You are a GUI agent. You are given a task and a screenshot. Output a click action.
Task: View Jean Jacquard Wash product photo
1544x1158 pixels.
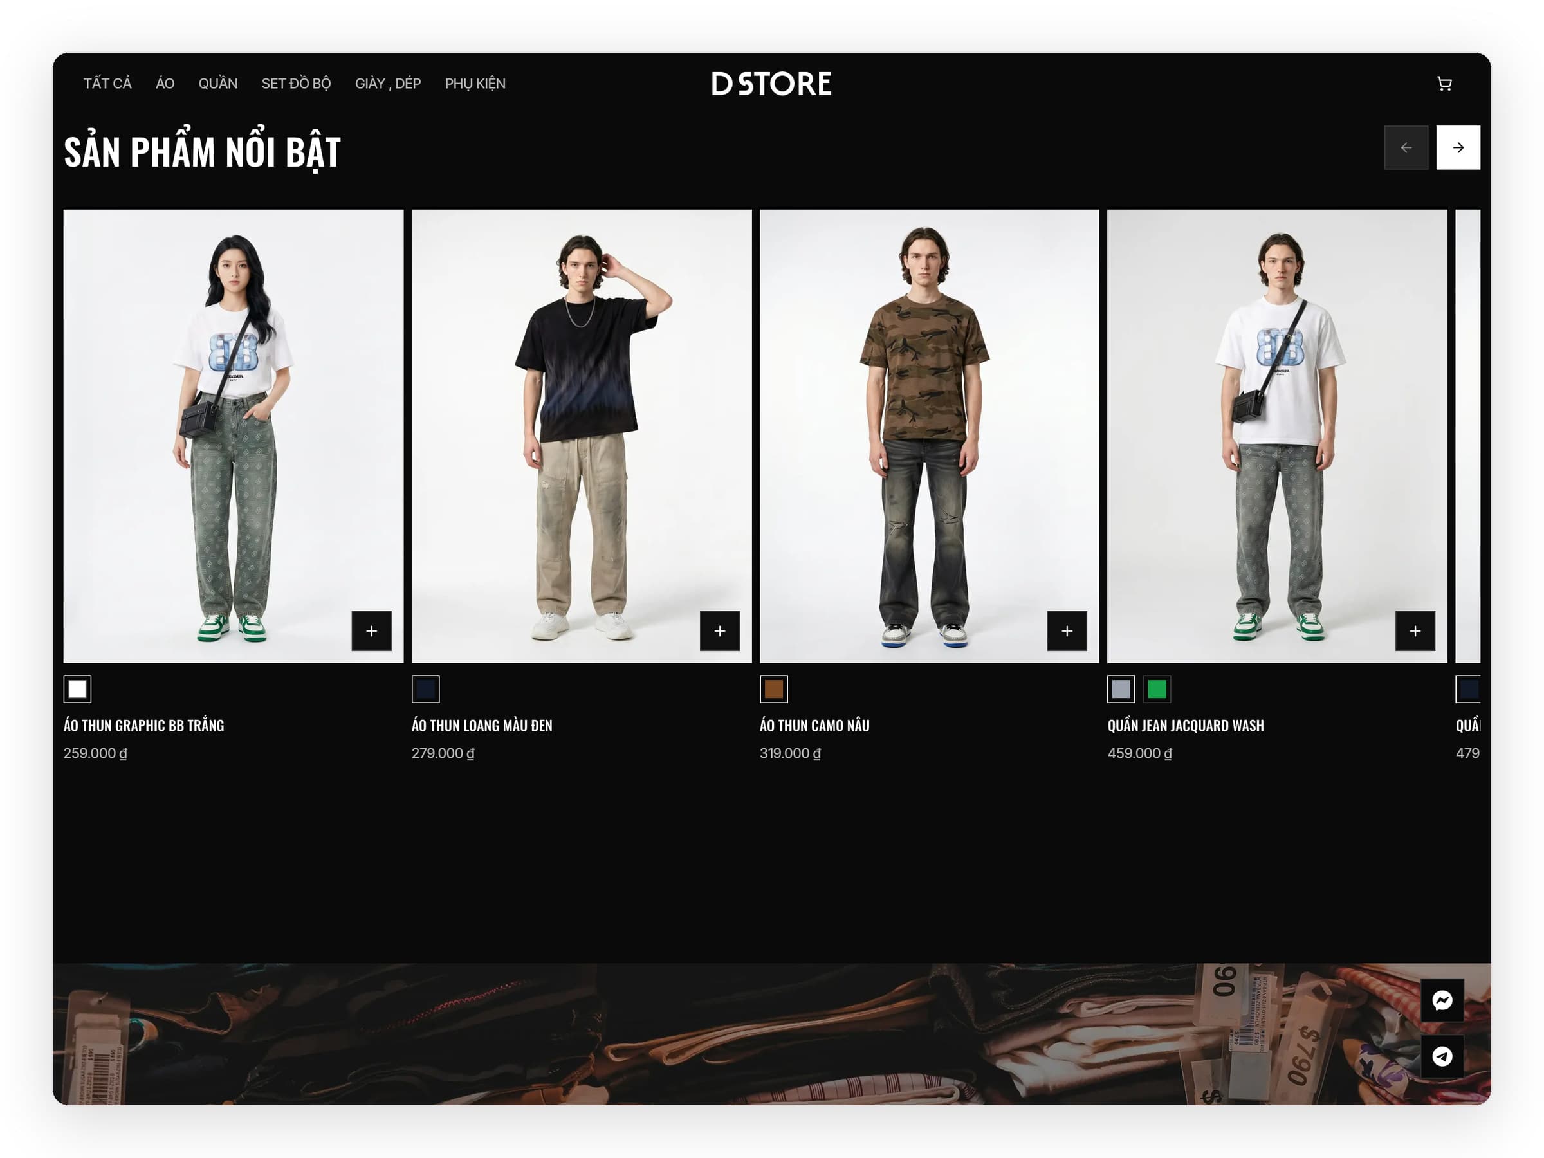1276,436
